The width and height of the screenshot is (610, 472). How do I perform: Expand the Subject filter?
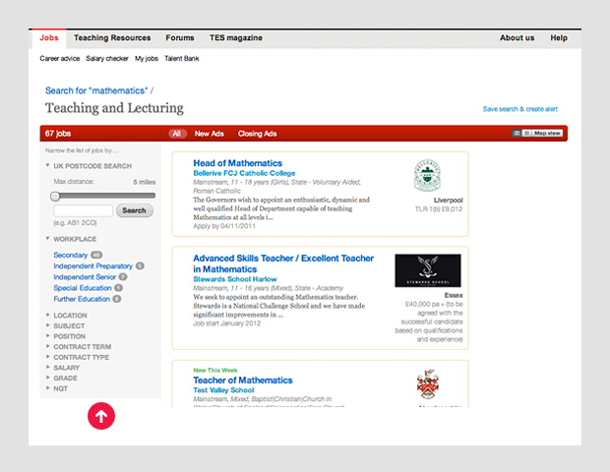69,325
